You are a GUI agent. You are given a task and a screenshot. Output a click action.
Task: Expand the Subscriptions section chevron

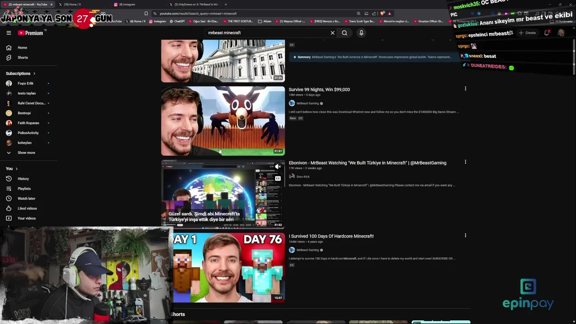[x=34, y=73]
